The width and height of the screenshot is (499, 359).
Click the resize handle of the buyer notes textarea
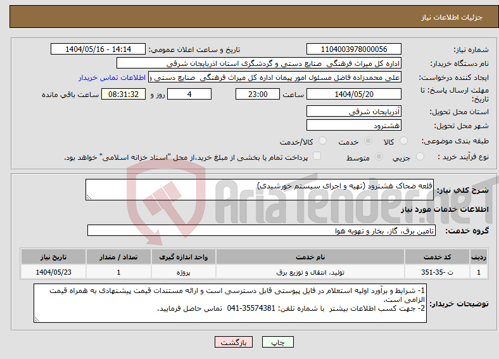(x=37, y=320)
